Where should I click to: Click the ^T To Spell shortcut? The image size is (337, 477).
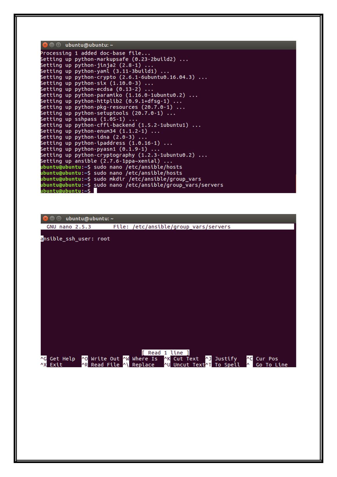tap(223, 365)
